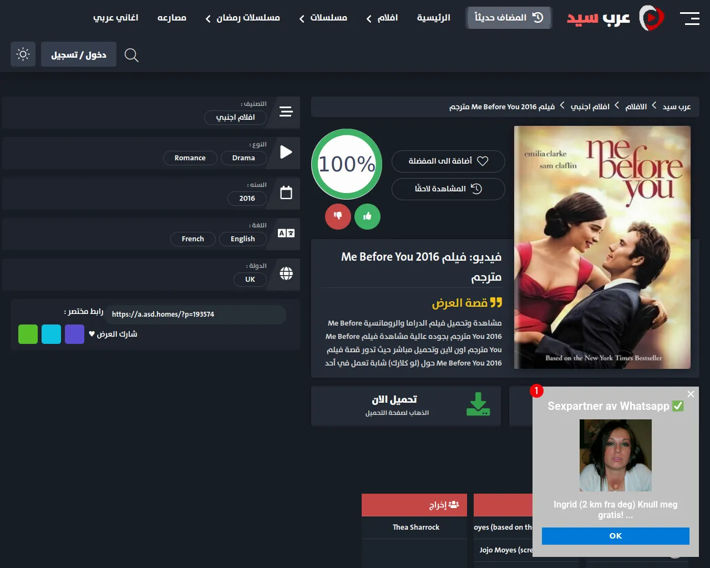The width and height of the screenshot is (710, 568).
Task: Click the country globe icon
Action: point(286,273)
